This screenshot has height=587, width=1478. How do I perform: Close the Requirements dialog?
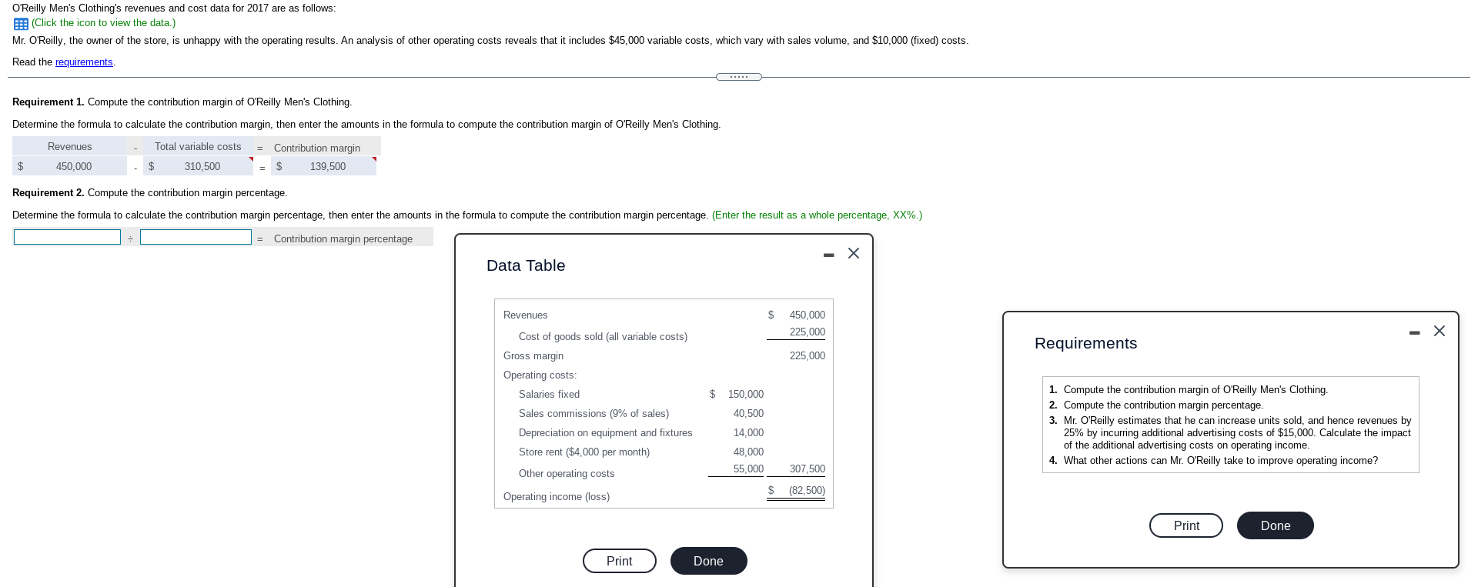click(1439, 331)
